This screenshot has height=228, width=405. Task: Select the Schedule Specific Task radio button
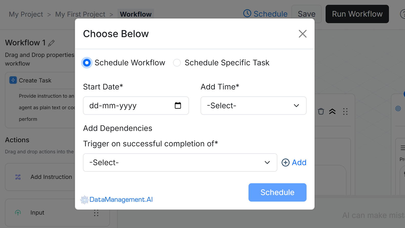pyautogui.click(x=177, y=63)
